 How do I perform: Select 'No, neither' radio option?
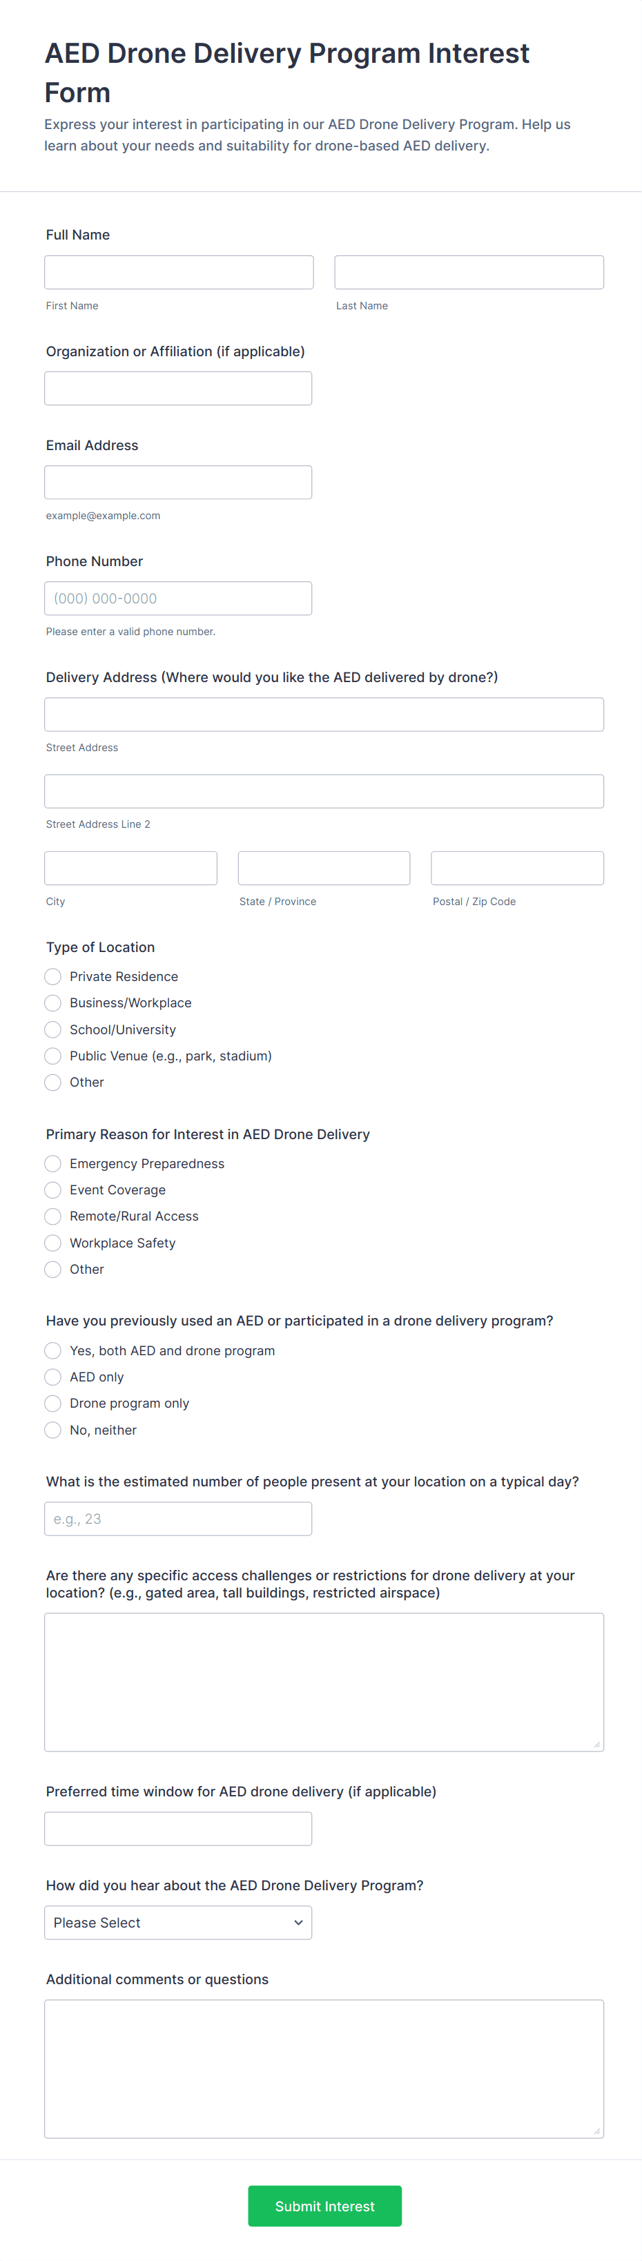52,1430
